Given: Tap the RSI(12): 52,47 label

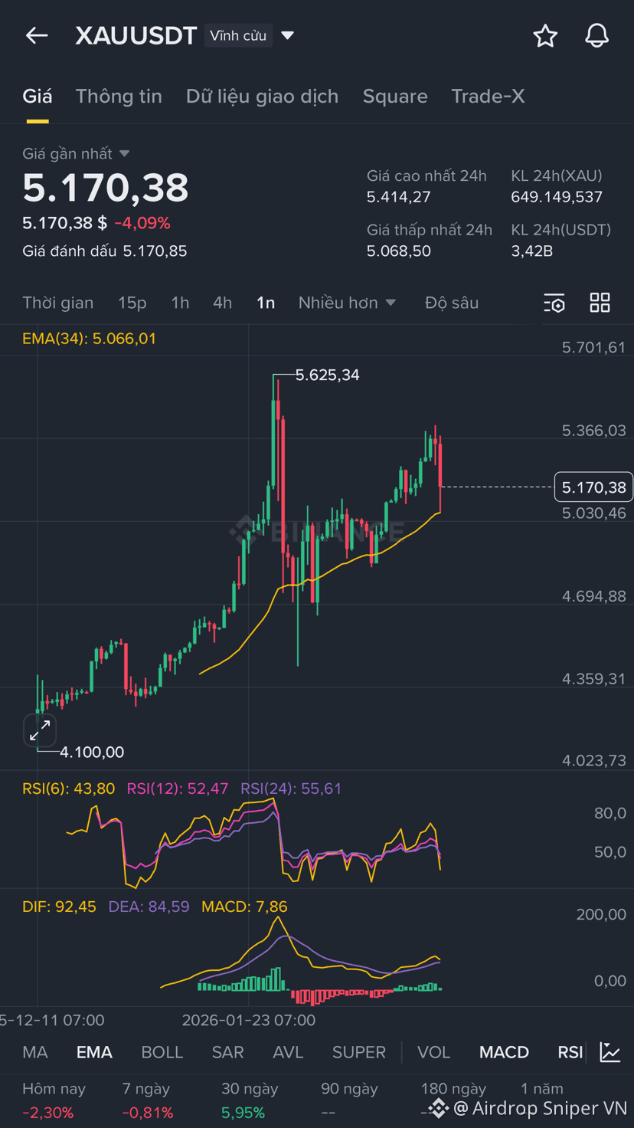Looking at the screenshot, I should (x=178, y=789).
